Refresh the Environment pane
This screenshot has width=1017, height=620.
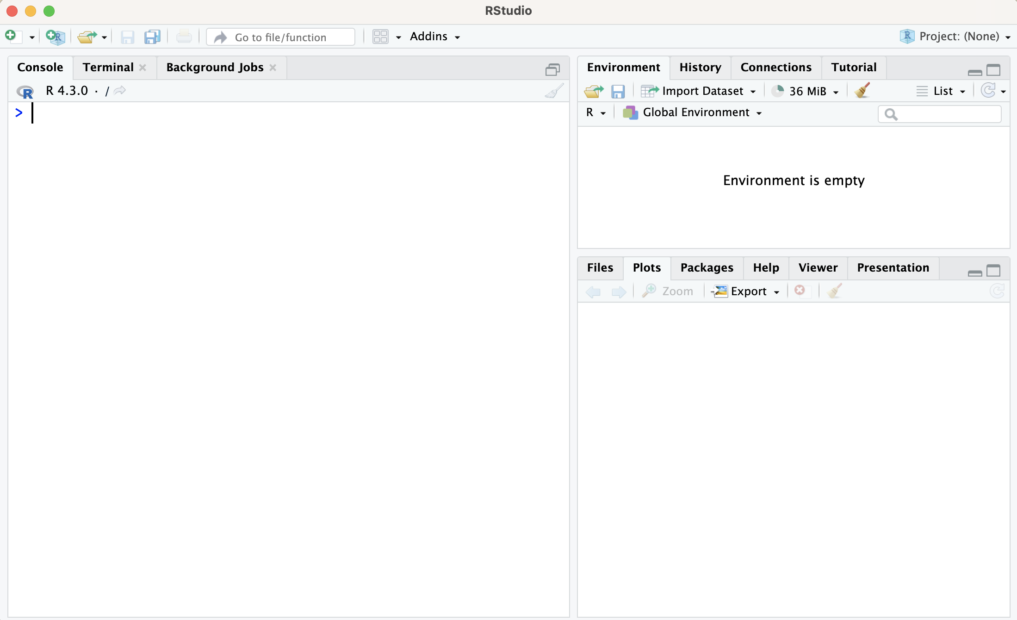click(x=988, y=91)
